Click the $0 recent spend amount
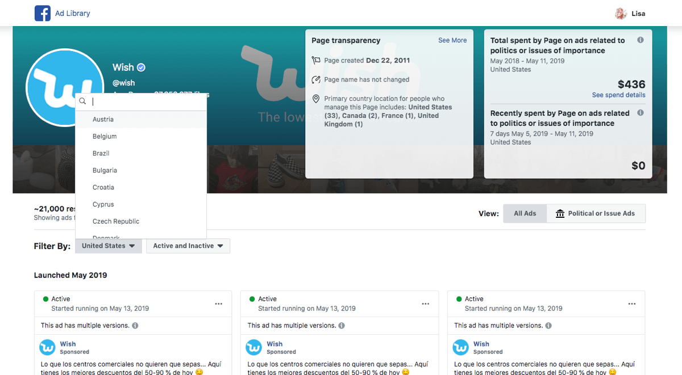The width and height of the screenshot is (682, 375). coord(639,166)
